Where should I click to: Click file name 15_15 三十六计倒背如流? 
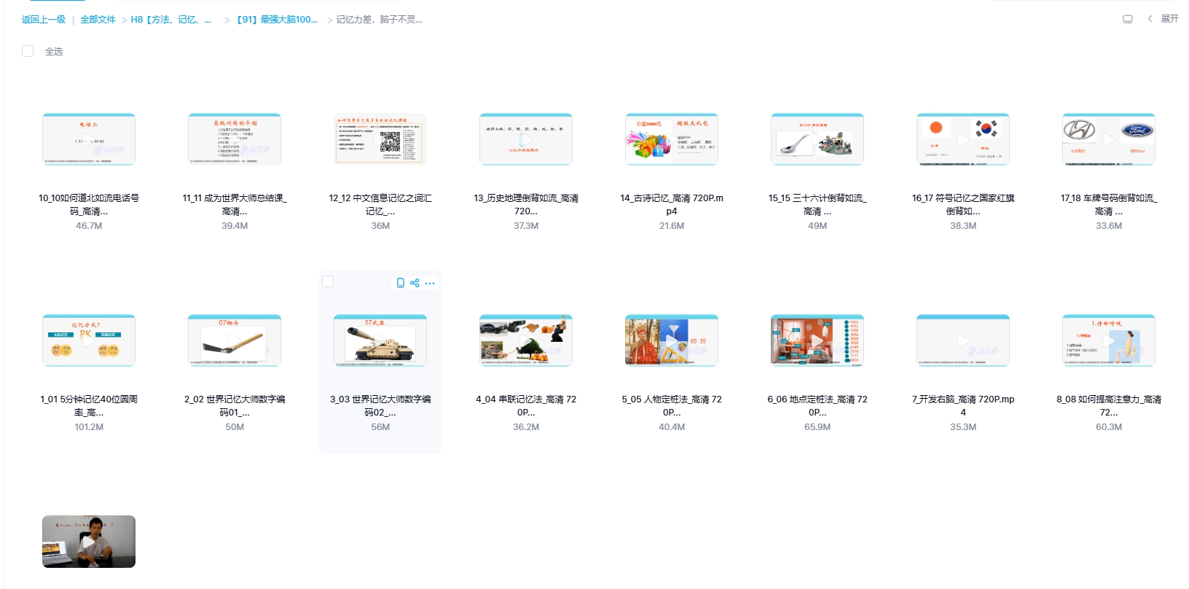(817, 205)
